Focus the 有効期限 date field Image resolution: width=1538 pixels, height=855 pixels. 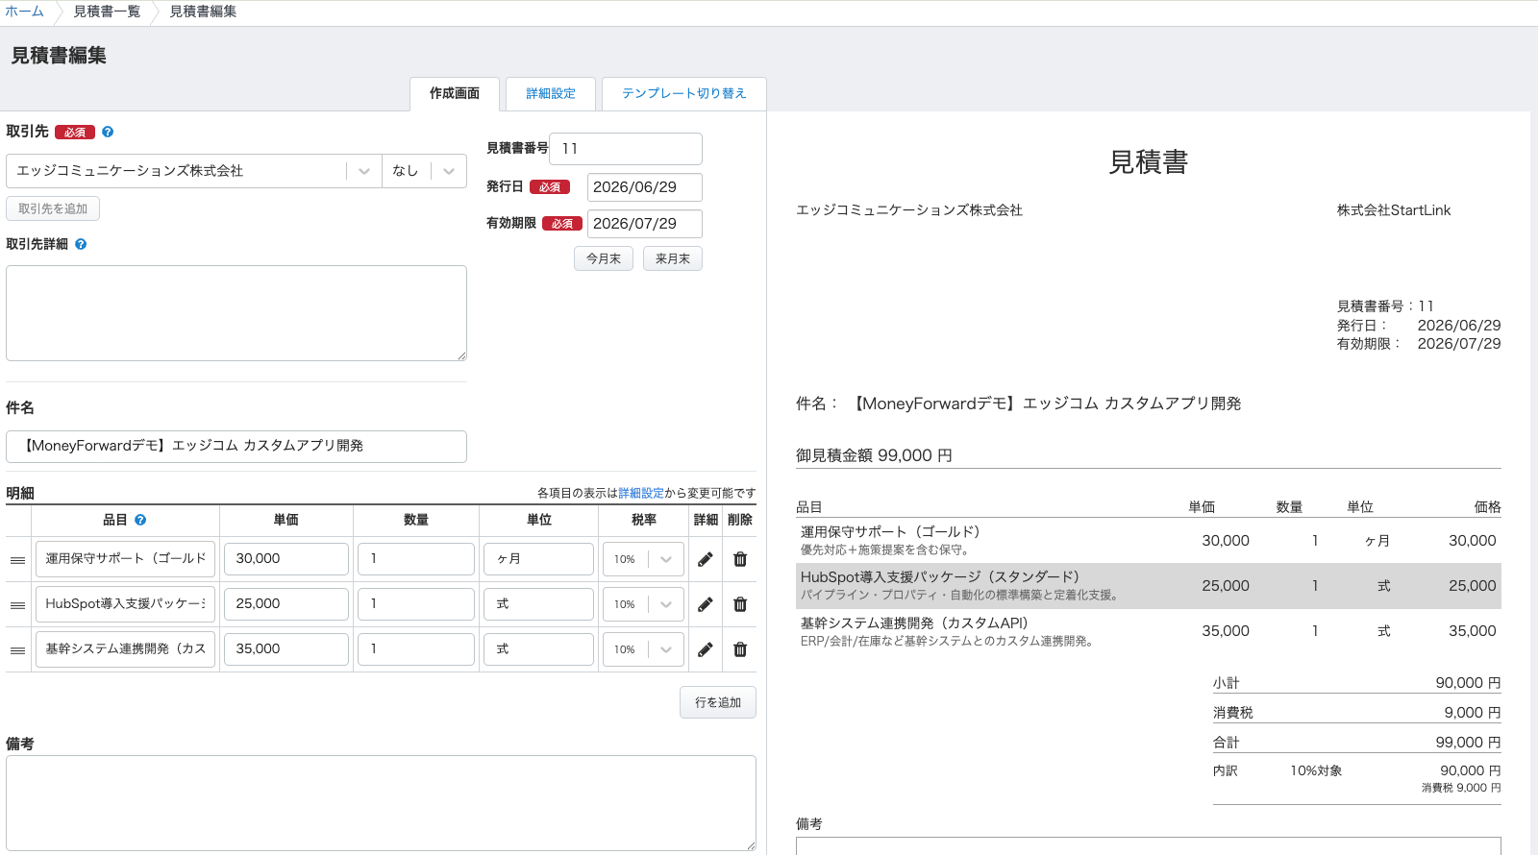pyautogui.click(x=645, y=224)
